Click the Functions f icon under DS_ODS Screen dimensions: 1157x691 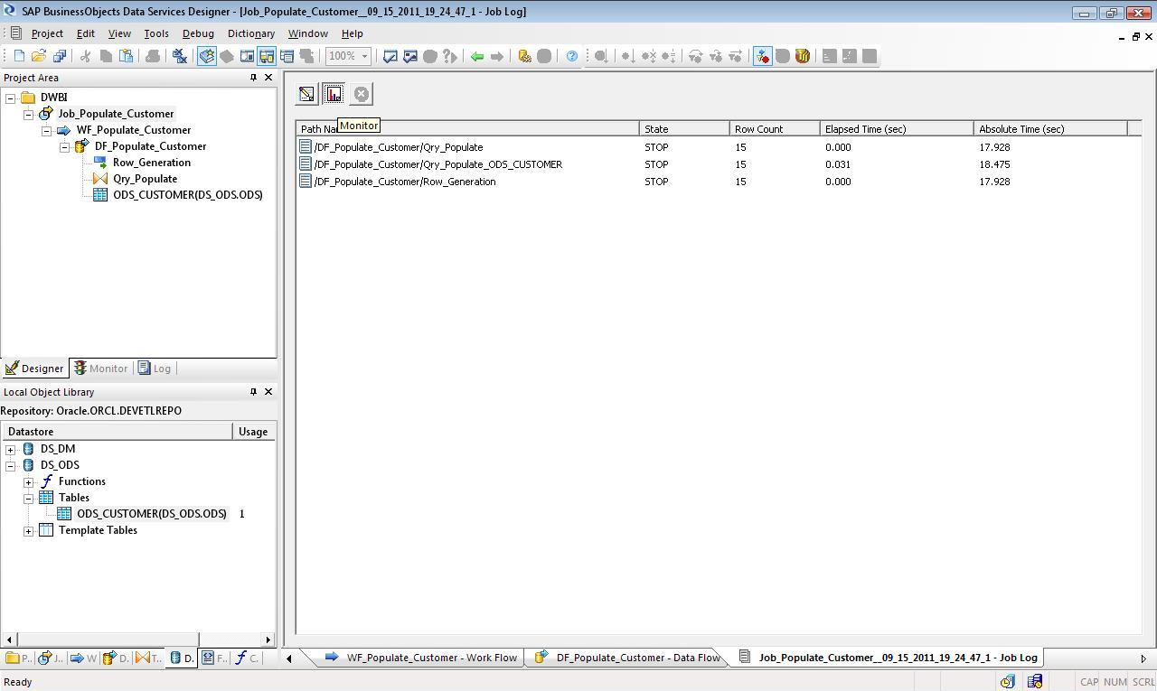click(x=46, y=481)
